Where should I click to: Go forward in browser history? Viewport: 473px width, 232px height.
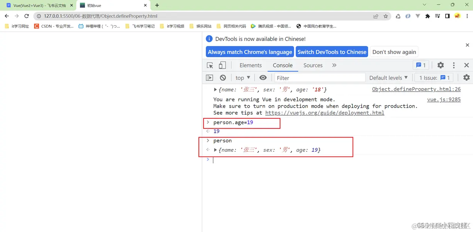click(x=17, y=16)
